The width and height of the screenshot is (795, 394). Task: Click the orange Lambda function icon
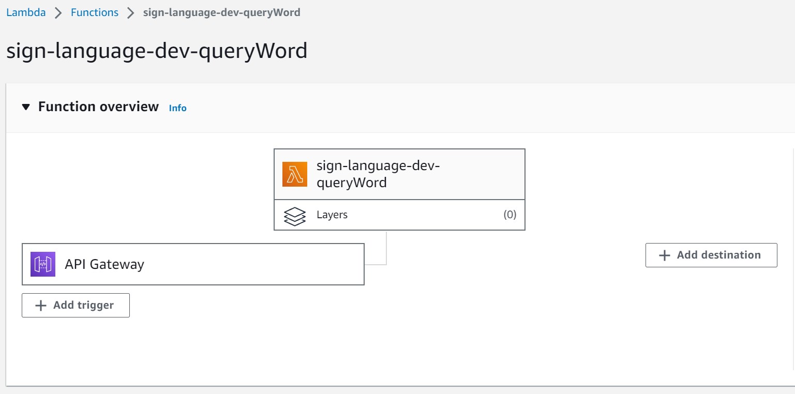click(295, 174)
